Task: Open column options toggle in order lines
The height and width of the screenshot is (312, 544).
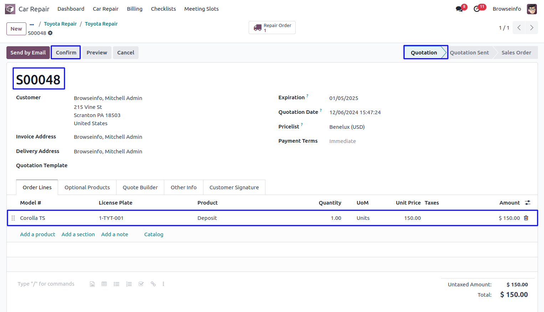Action: click(x=528, y=203)
